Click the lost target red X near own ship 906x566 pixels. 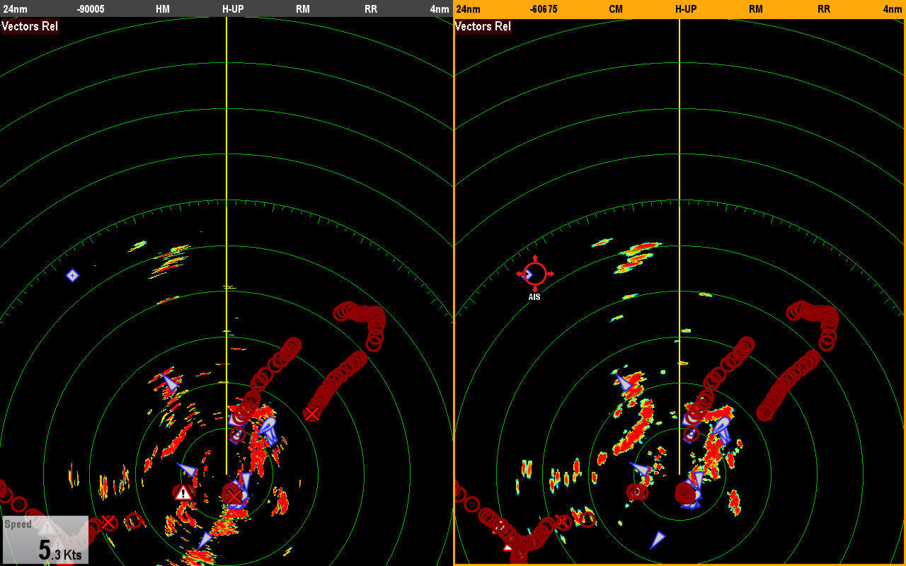pyautogui.click(x=234, y=496)
